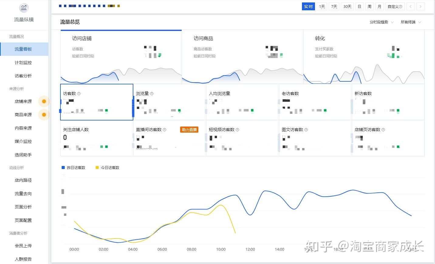Open help icon beside 浏览量 metric
Screen dimensions: 435x264
click(152, 94)
